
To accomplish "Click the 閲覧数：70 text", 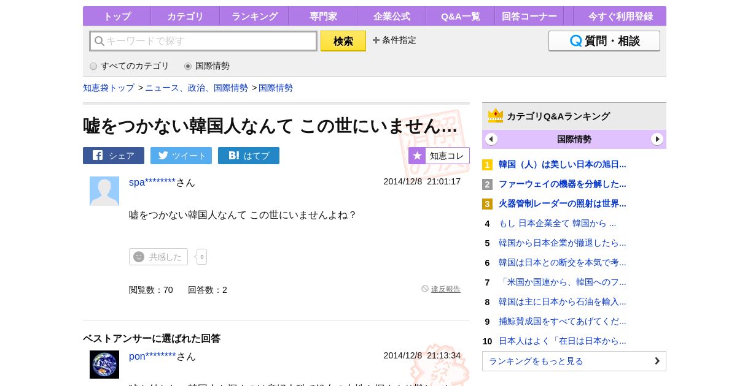I will (x=151, y=290).
